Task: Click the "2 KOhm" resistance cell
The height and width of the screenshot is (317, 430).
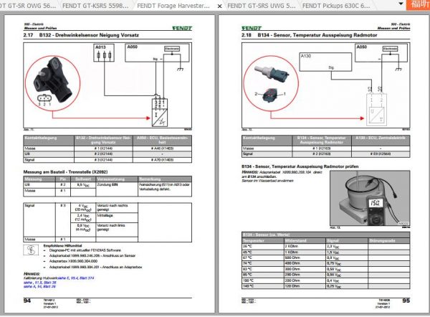Action: 305,247
